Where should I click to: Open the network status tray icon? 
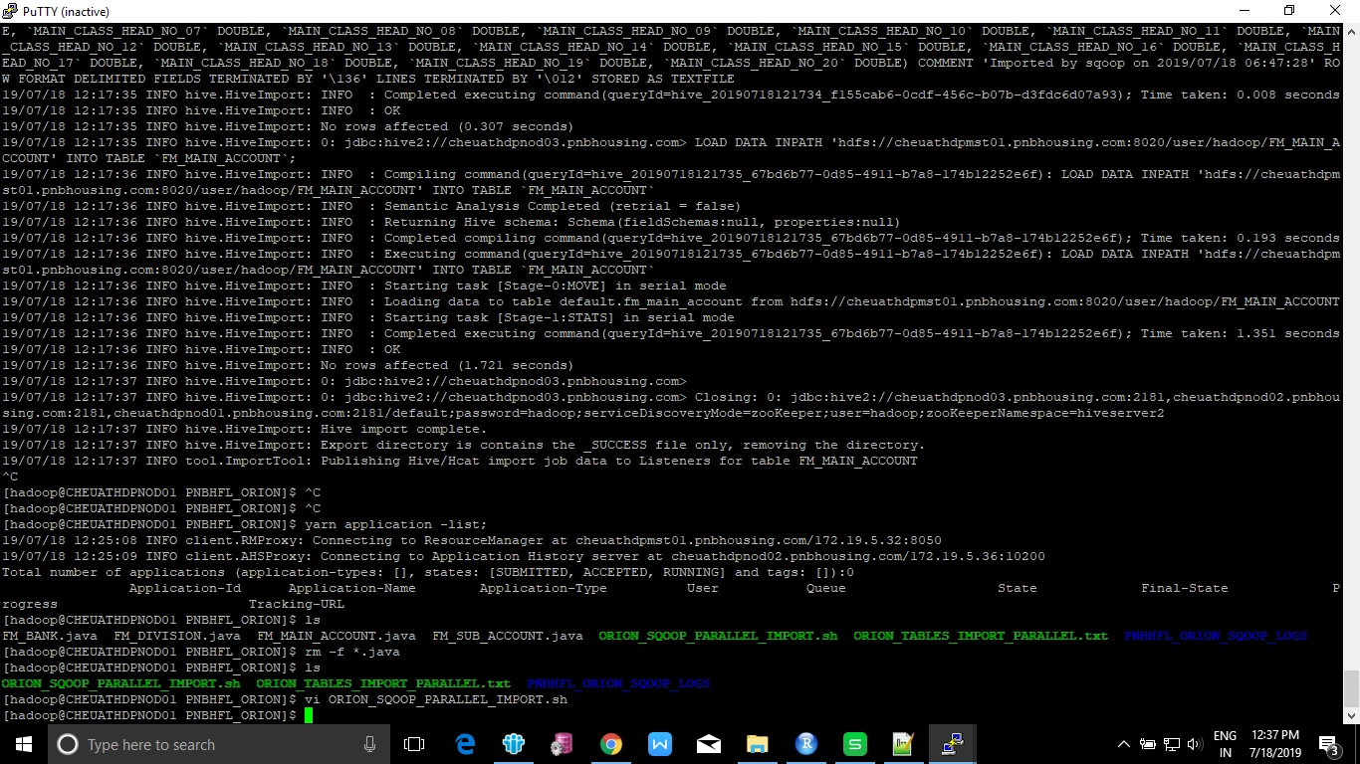[x=1172, y=744]
